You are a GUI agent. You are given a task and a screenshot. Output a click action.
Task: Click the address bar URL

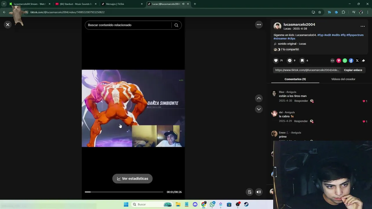tap(67, 12)
